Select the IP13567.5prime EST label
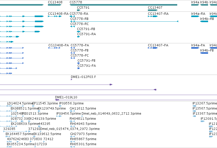The width and height of the screenshot is (217, 148). [205, 109]
